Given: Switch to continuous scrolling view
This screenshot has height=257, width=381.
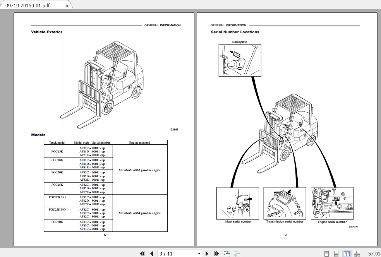Looking at the screenshot, I should pos(336,254).
